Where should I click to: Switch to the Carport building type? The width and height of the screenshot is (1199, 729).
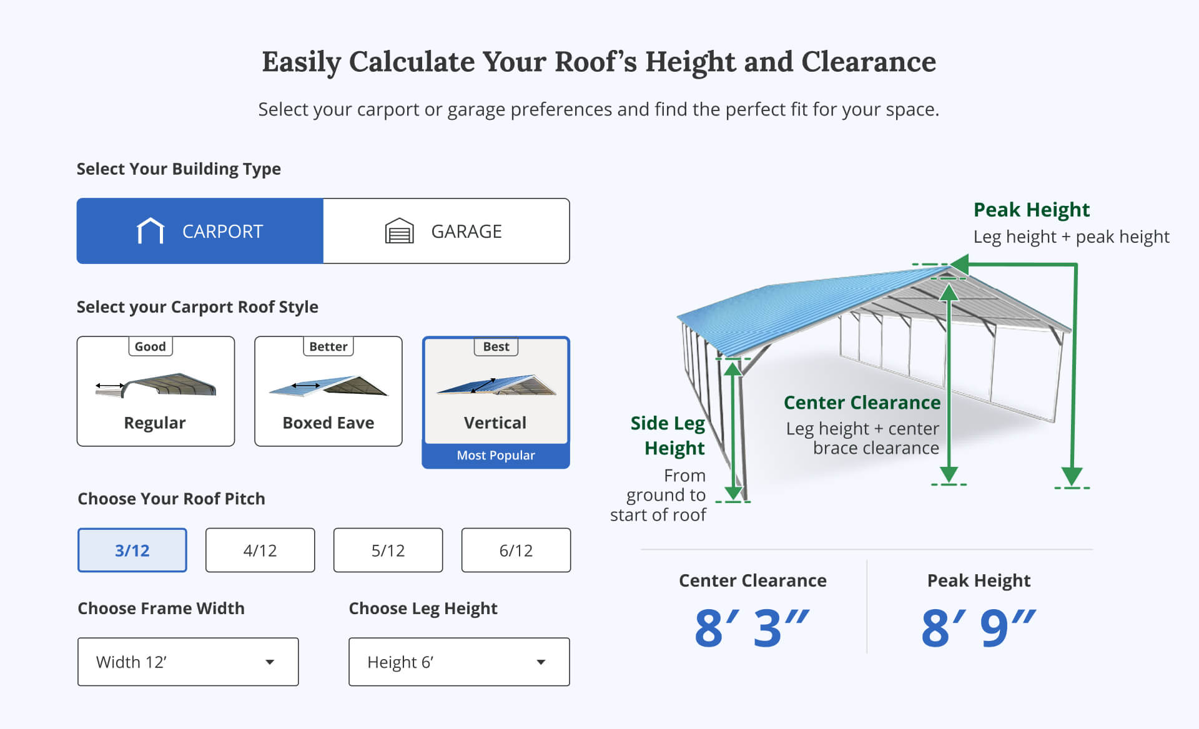tap(199, 231)
